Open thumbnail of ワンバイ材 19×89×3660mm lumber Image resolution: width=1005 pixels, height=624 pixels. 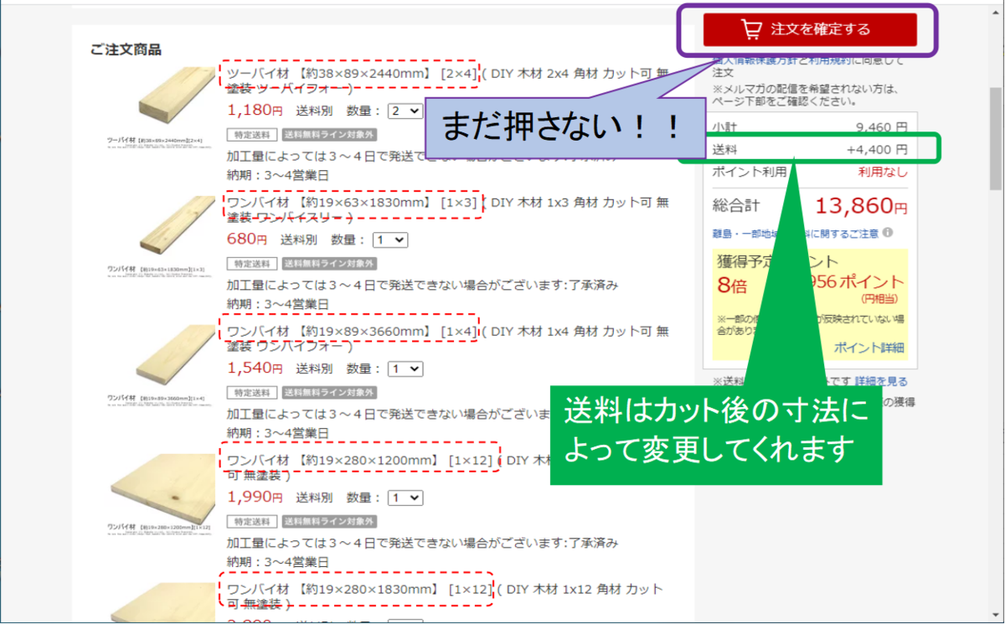pyautogui.click(x=161, y=365)
